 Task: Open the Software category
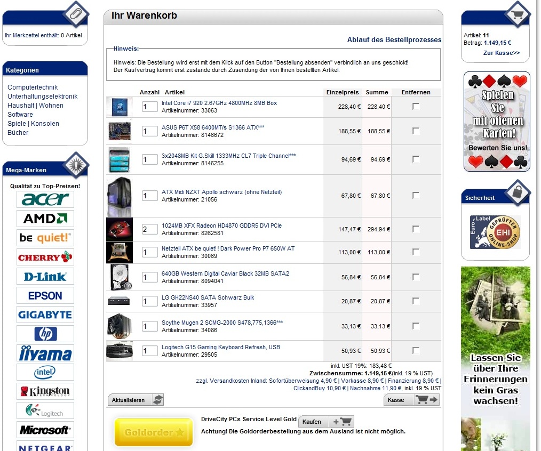pyautogui.click(x=20, y=114)
